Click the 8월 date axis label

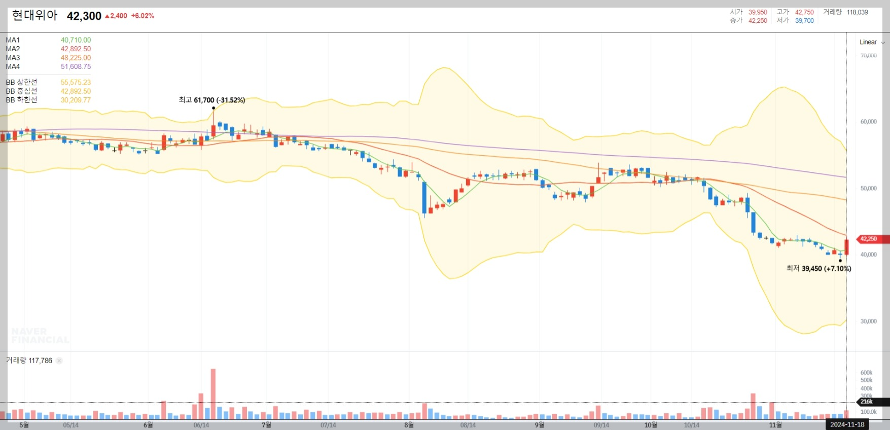coord(409,425)
